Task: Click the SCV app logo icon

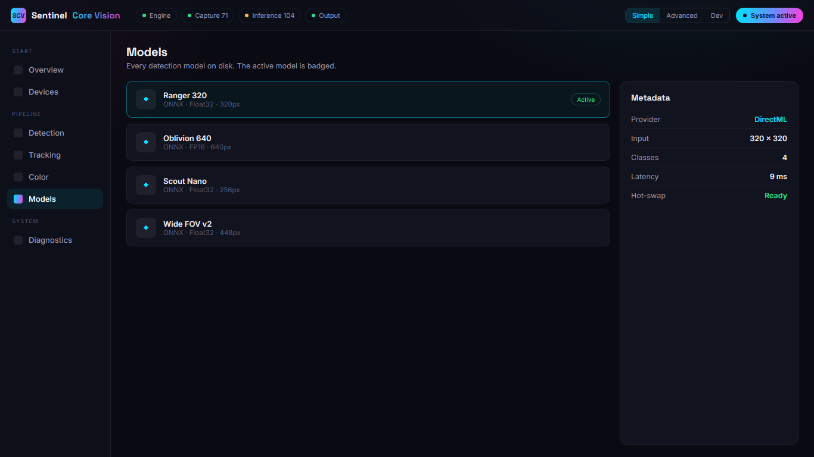Action: tap(18, 15)
